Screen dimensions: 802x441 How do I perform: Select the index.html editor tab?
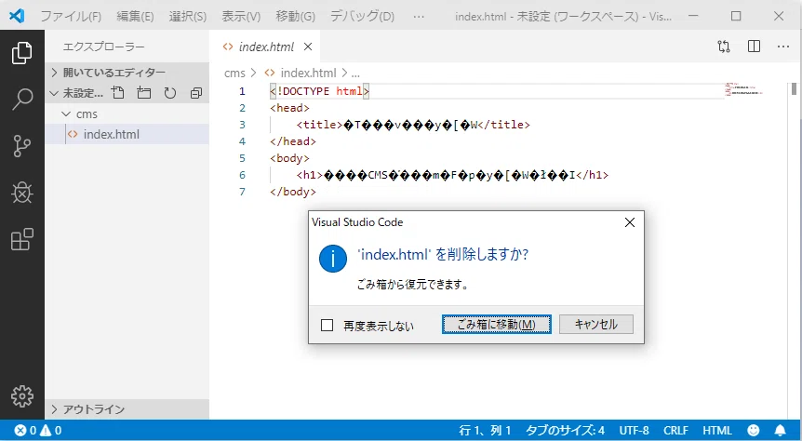(265, 47)
